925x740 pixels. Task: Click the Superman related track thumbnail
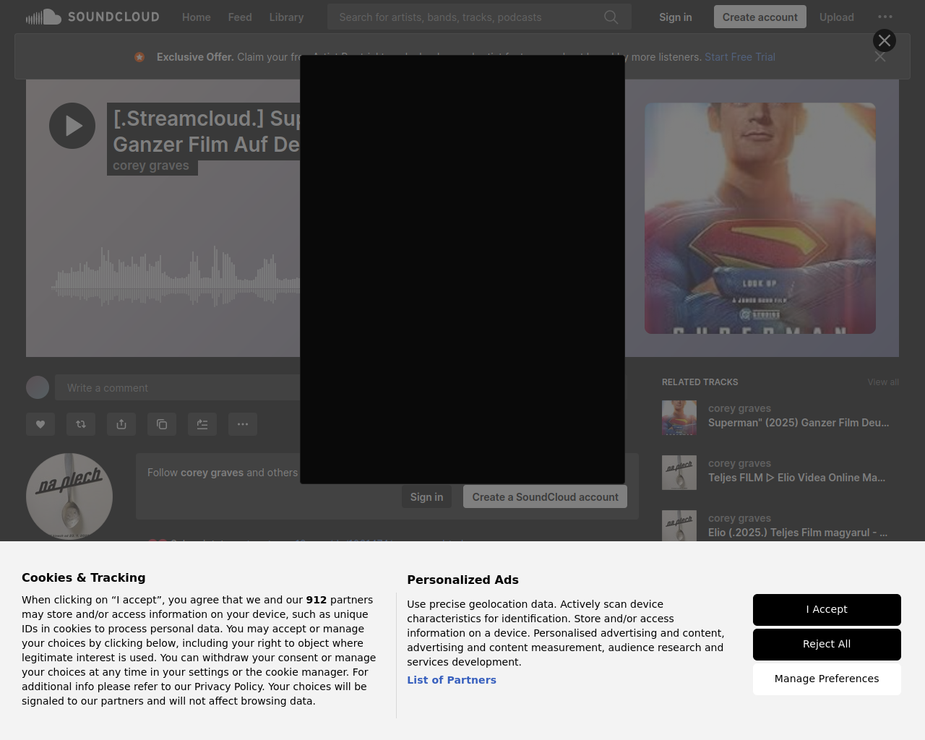679,418
